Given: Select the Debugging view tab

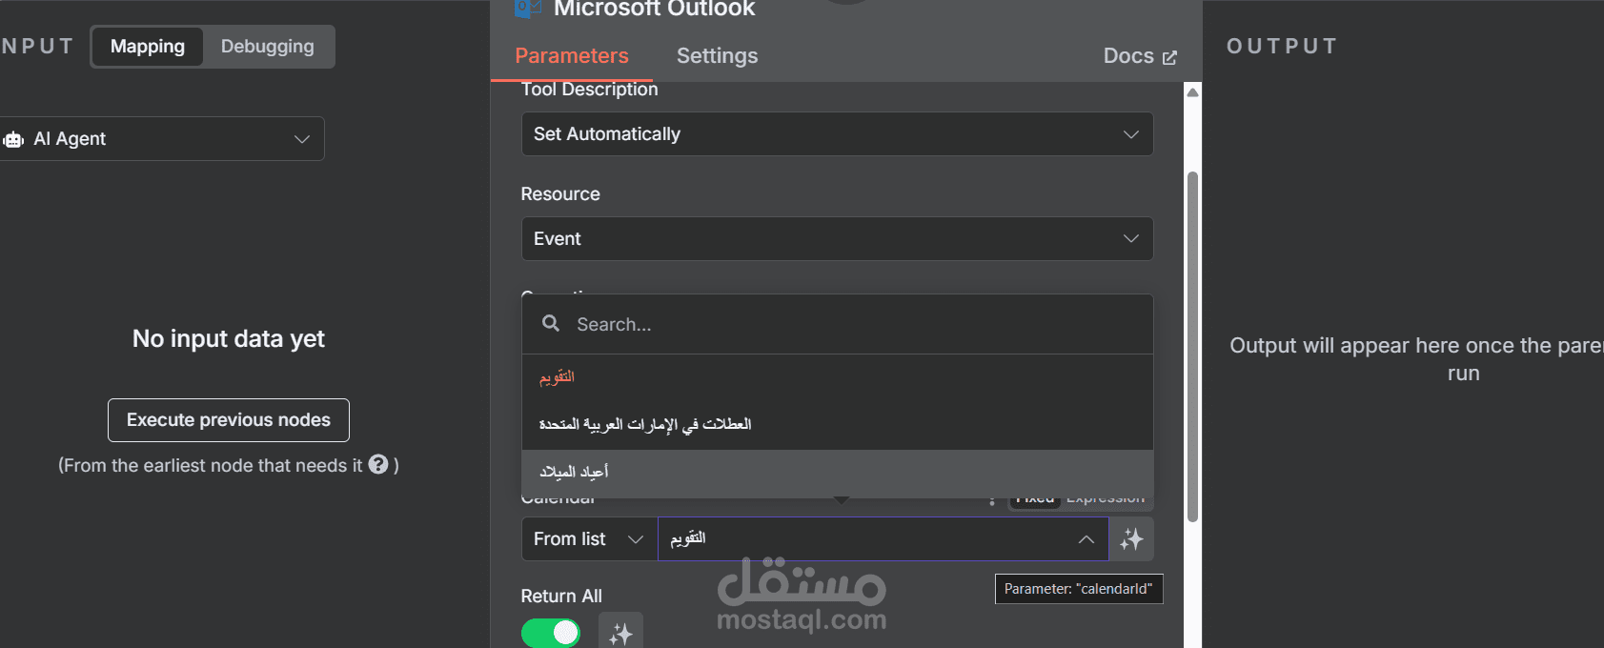Looking at the screenshot, I should coord(268,47).
